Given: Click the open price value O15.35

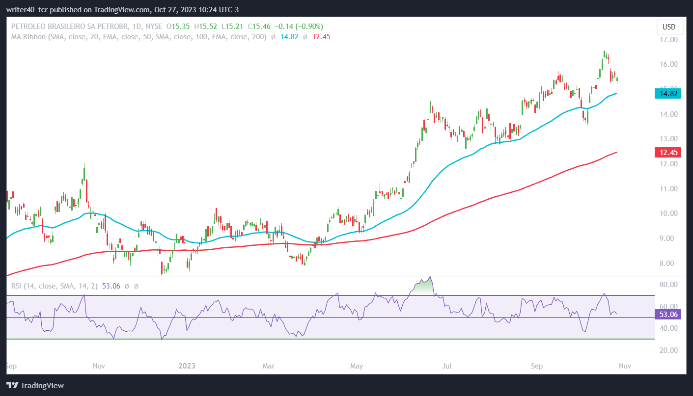Looking at the screenshot, I should [179, 26].
